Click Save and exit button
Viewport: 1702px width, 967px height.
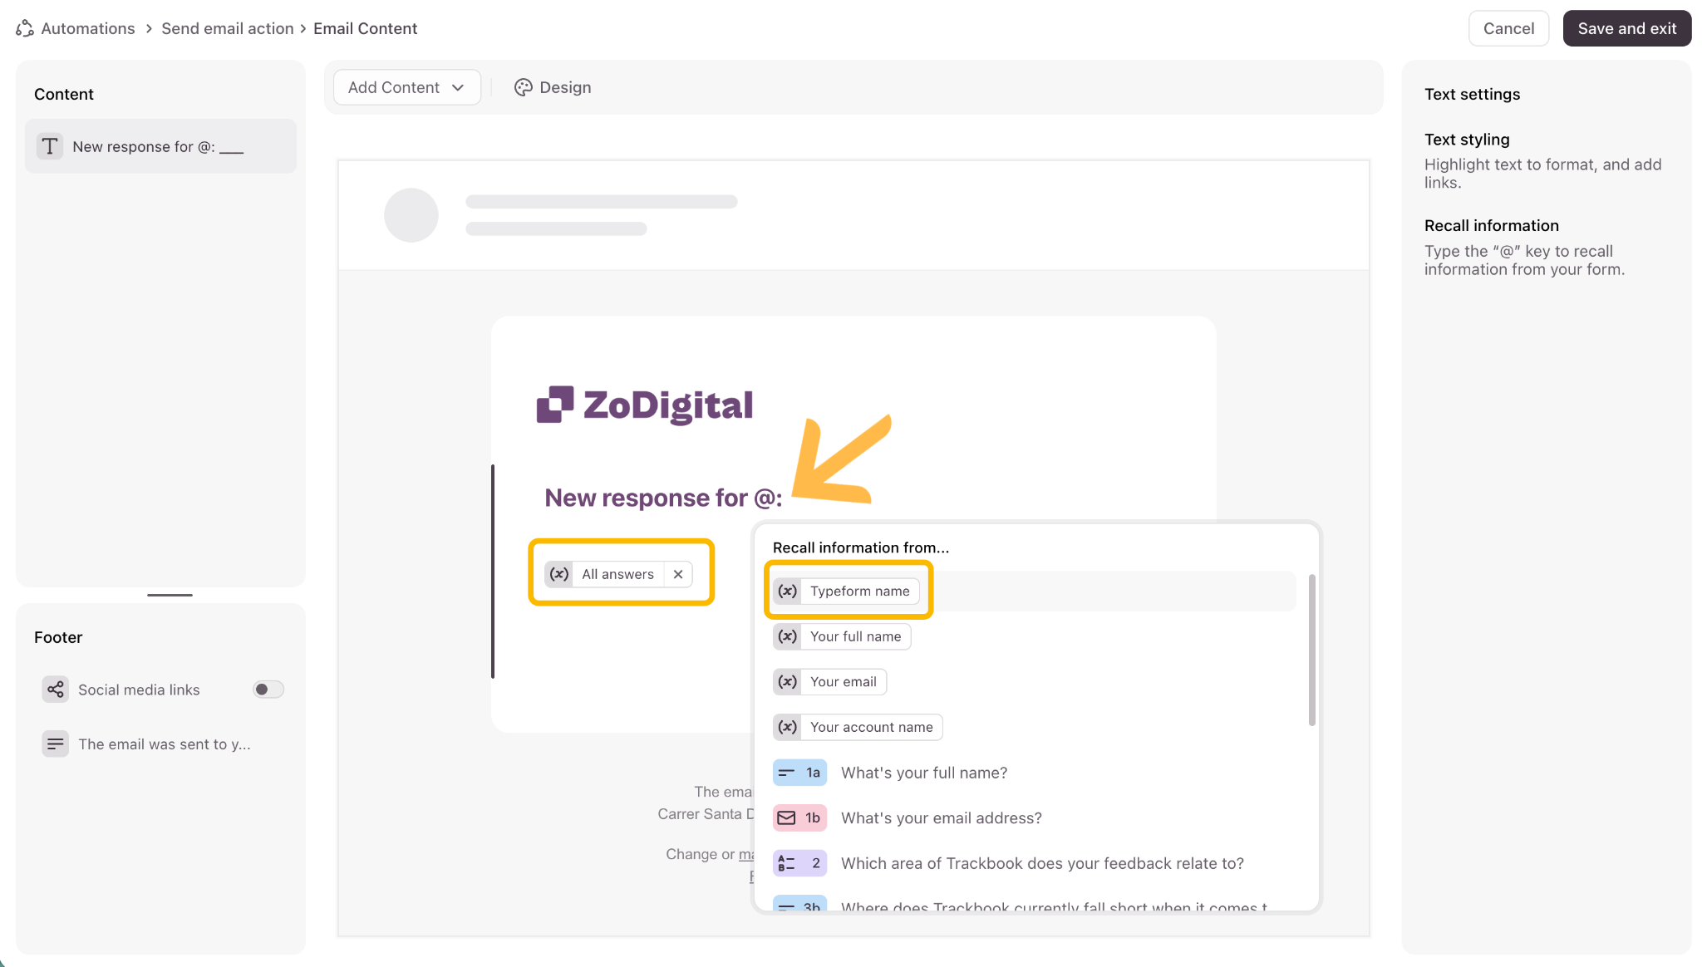click(1626, 28)
